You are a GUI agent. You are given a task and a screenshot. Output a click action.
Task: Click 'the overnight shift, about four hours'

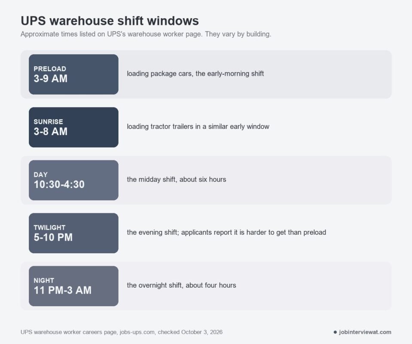pyautogui.click(x=181, y=286)
